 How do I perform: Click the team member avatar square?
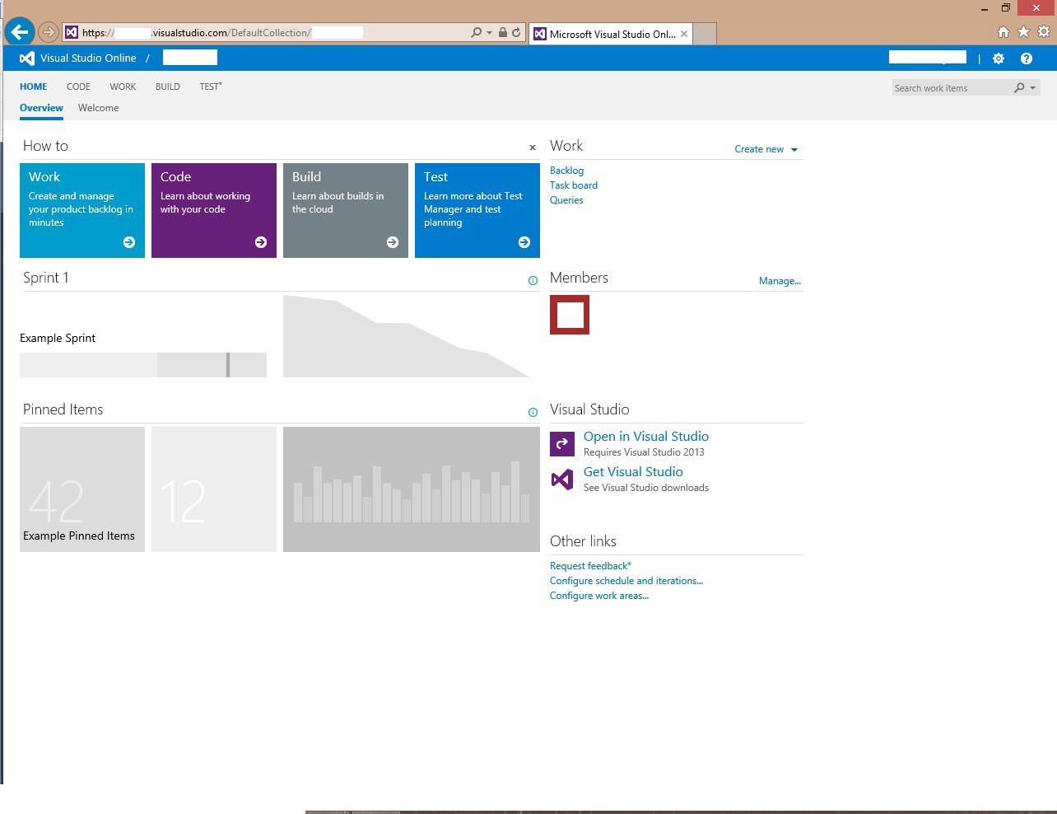pyautogui.click(x=570, y=315)
